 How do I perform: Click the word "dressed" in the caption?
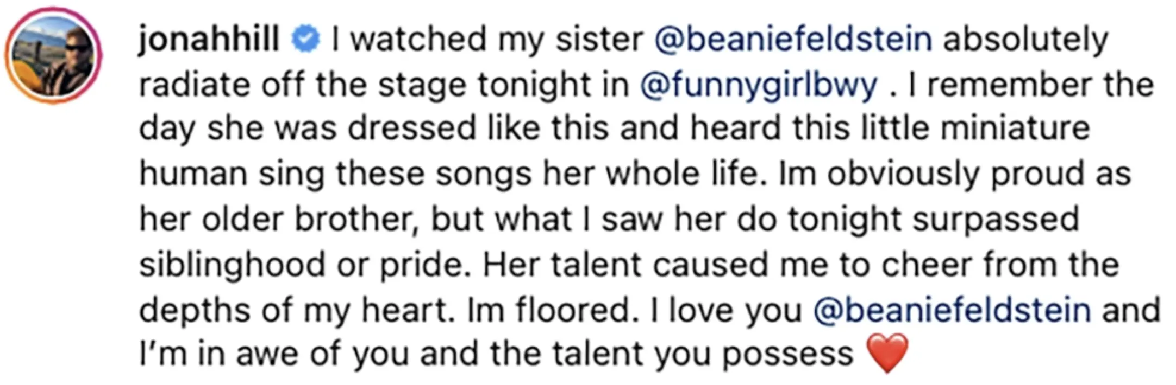[412, 129]
